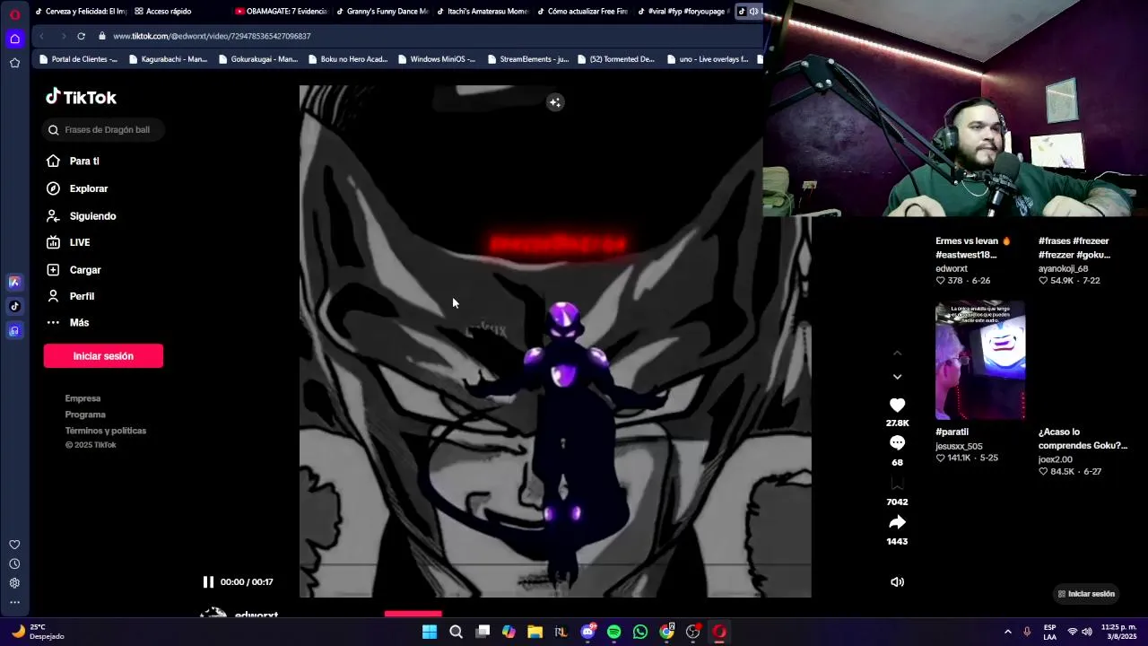Switch to the OBAMAGATE YouTube tab

pyautogui.click(x=282, y=12)
